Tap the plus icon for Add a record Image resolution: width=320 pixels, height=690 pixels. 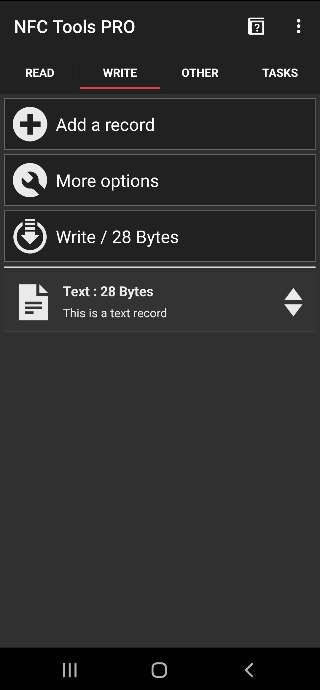(x=30, y=124)
